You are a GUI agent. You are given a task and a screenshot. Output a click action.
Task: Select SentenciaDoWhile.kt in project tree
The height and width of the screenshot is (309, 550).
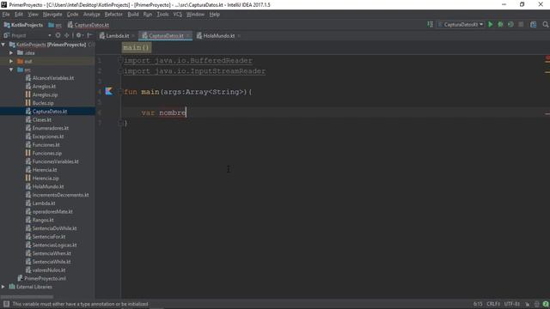pos(54,228)
